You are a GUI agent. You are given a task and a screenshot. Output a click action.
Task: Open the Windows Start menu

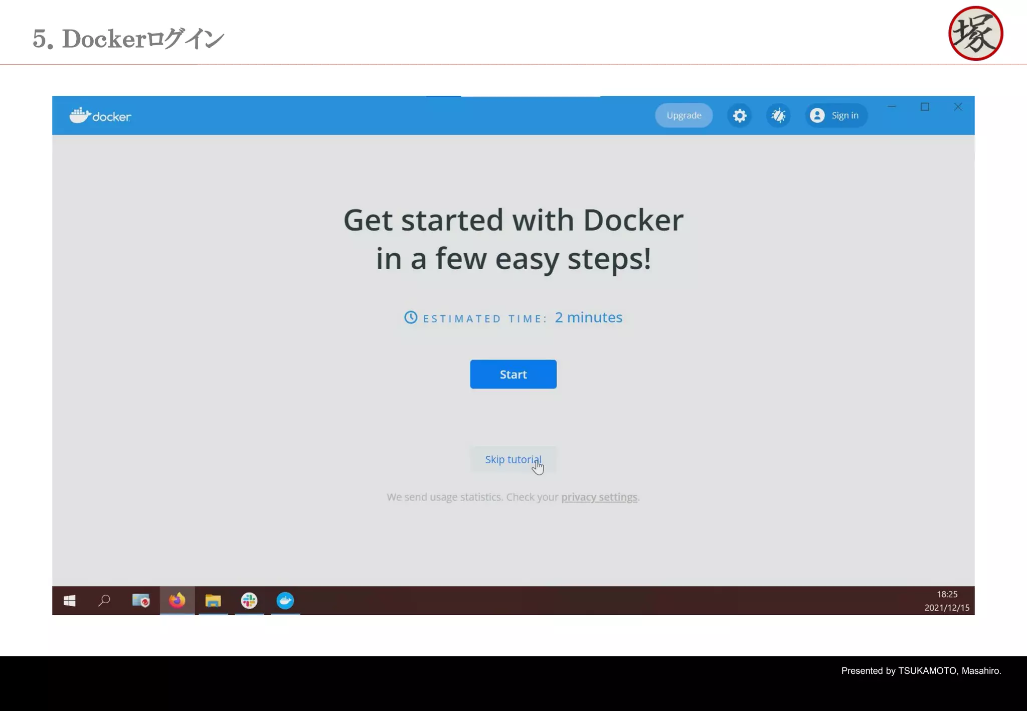(70, 601)
